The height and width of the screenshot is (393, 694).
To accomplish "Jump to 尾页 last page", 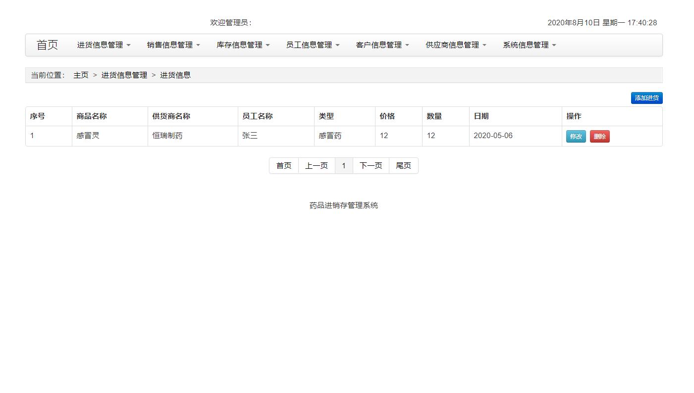I will click(x=403, y=165).
